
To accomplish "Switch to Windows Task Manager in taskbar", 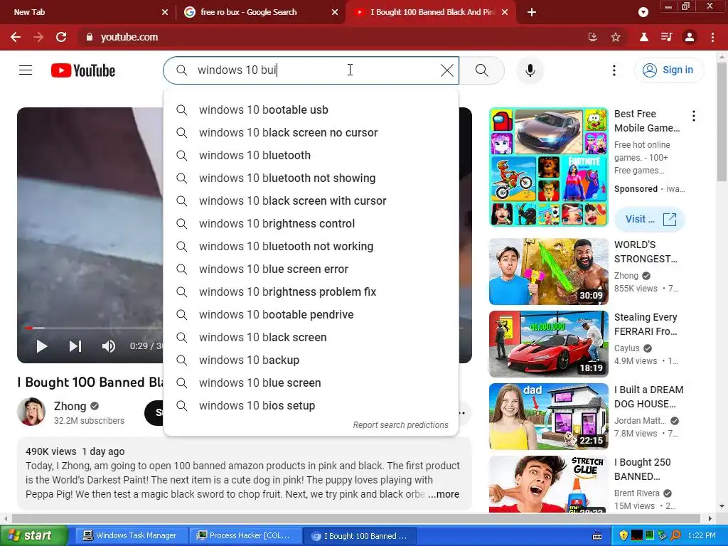I will coord(130,535).
